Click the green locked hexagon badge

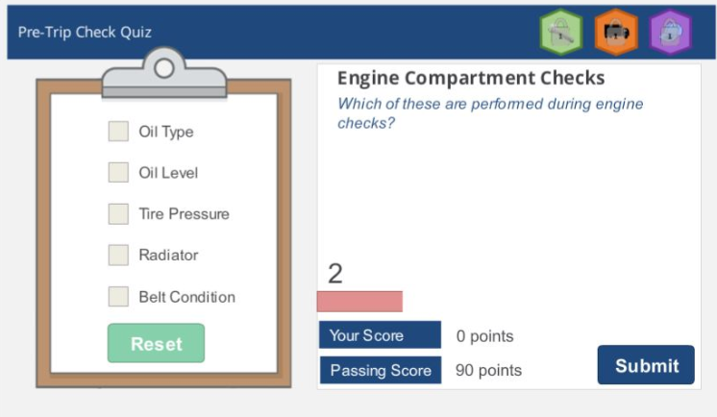coord(561,32)
